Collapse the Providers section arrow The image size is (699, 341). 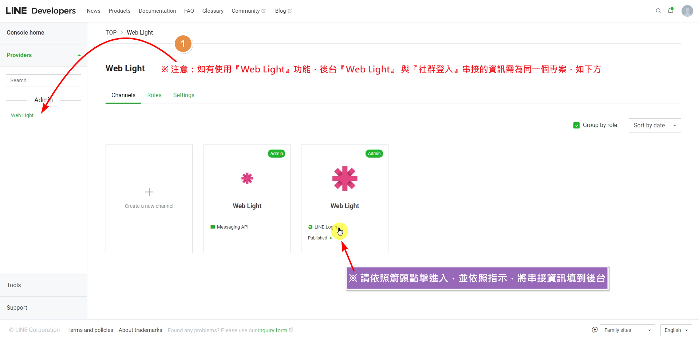click(x=79, y=55)
